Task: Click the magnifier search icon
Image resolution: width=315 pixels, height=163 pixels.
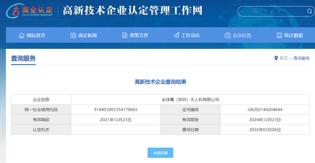Action: click(310, 11)
